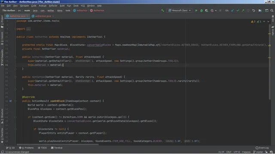Image resolution: width=275 pixels, height=154 pixels.
Task: Toggle the Pull Requests tool window
Action: [x=2, y=58]
